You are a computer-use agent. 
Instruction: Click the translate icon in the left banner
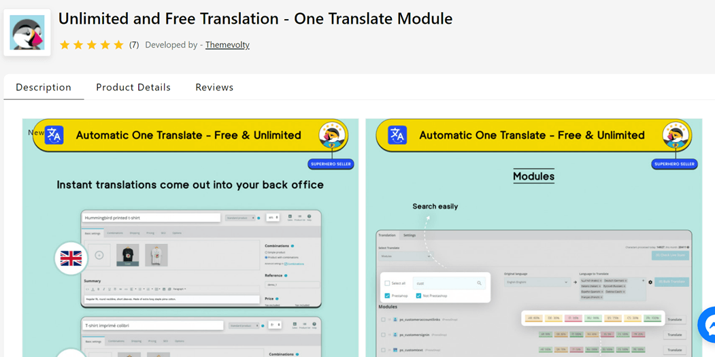(x=54, y=135)
